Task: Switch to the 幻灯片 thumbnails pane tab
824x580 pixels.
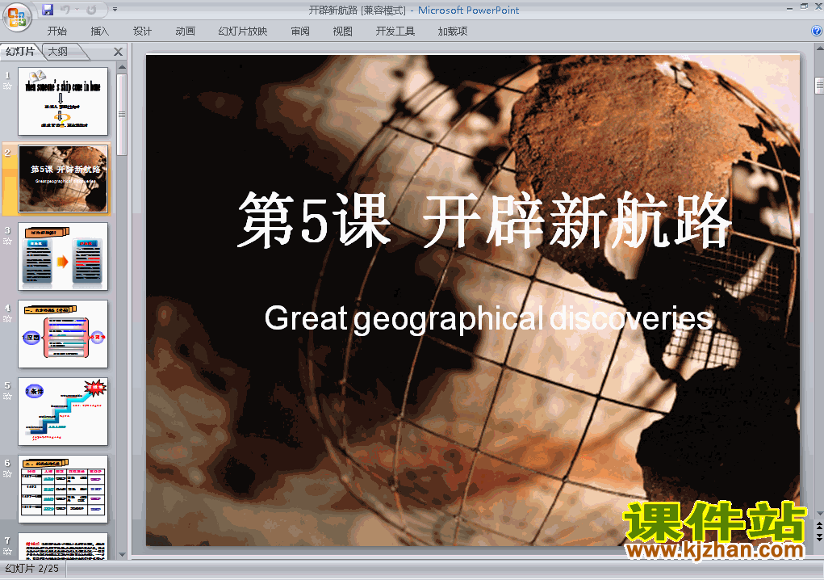Action: pos(20,52)
